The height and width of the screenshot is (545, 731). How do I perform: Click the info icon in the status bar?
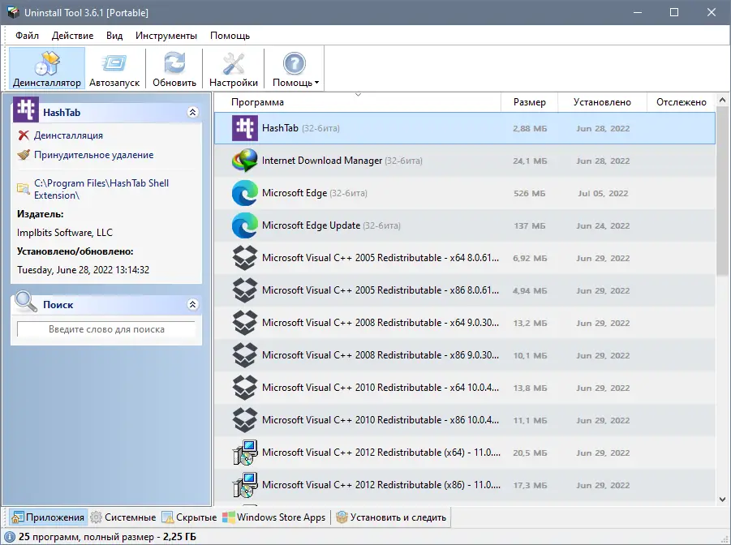pyautogui.click(x=8, y=535)
